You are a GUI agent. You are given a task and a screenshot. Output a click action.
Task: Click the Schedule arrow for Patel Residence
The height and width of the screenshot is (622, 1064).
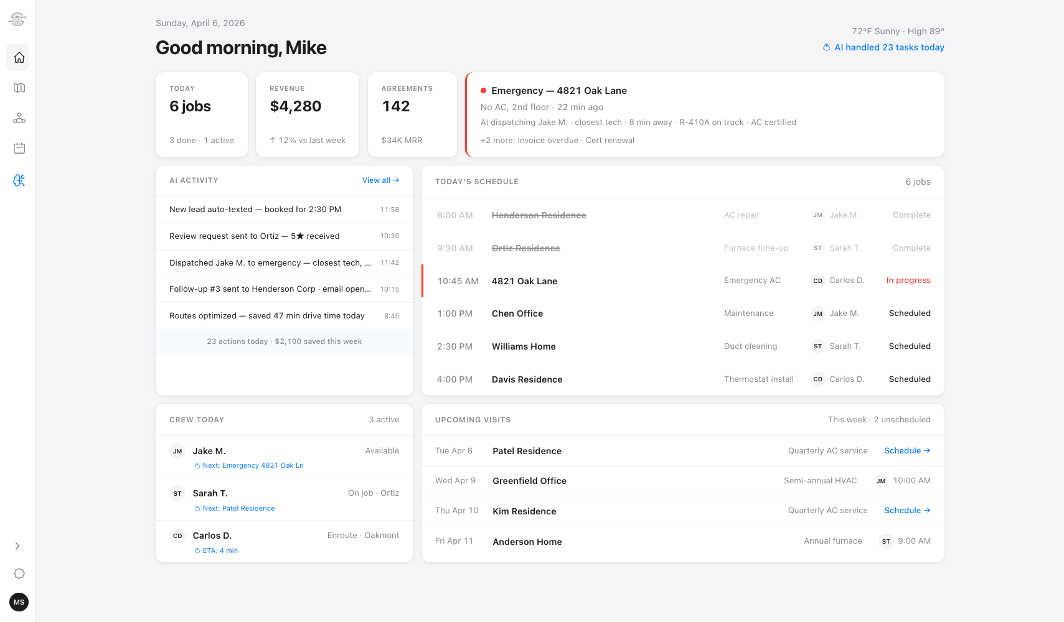point(906,450)
